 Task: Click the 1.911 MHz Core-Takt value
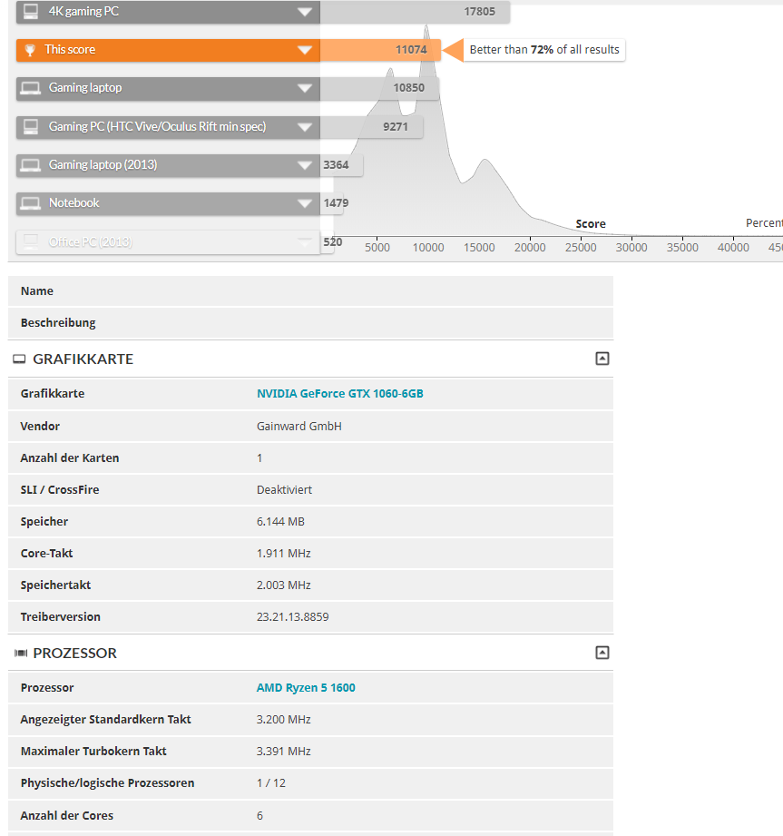[x=284, y=554]
